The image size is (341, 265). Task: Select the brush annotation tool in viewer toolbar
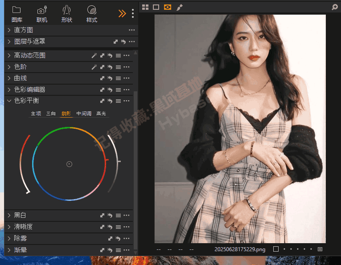point(179,8)
